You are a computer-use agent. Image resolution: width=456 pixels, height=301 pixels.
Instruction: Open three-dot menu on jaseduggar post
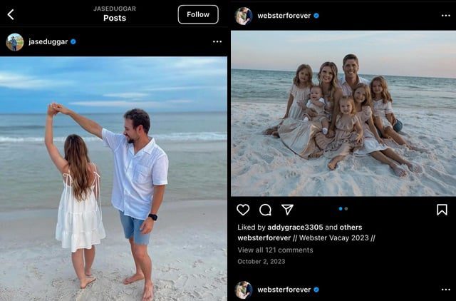pos(217,42)
